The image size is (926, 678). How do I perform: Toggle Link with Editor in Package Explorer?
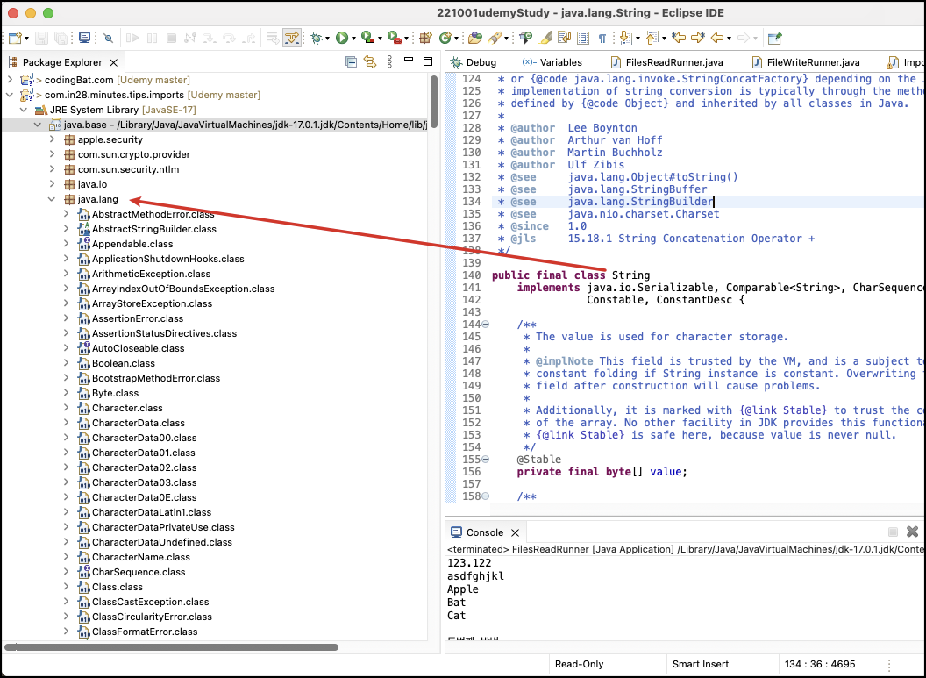tap(370, 61)
